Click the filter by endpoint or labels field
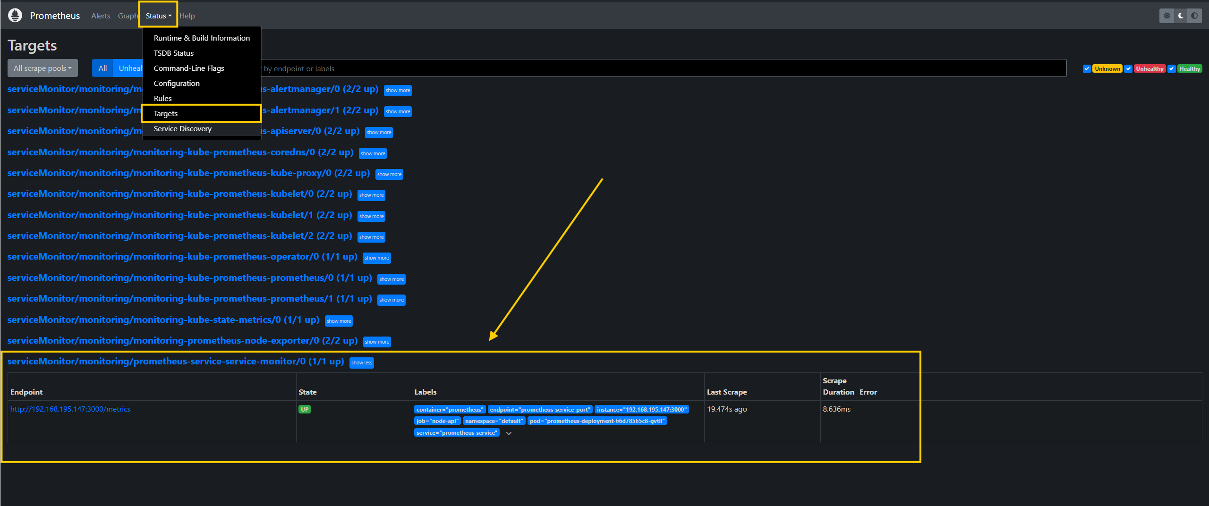The height and width of the screenshot is (506, 1209). point(664,68)
